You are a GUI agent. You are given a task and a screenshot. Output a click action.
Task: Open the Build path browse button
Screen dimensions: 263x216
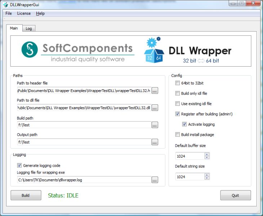155,125
